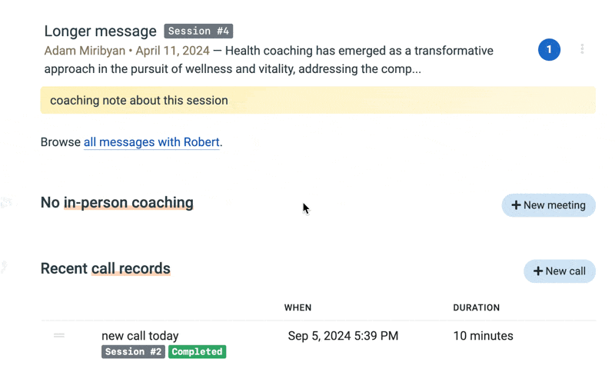
Task: Click the blue unread count badge
Action: (x=549, y=50)
